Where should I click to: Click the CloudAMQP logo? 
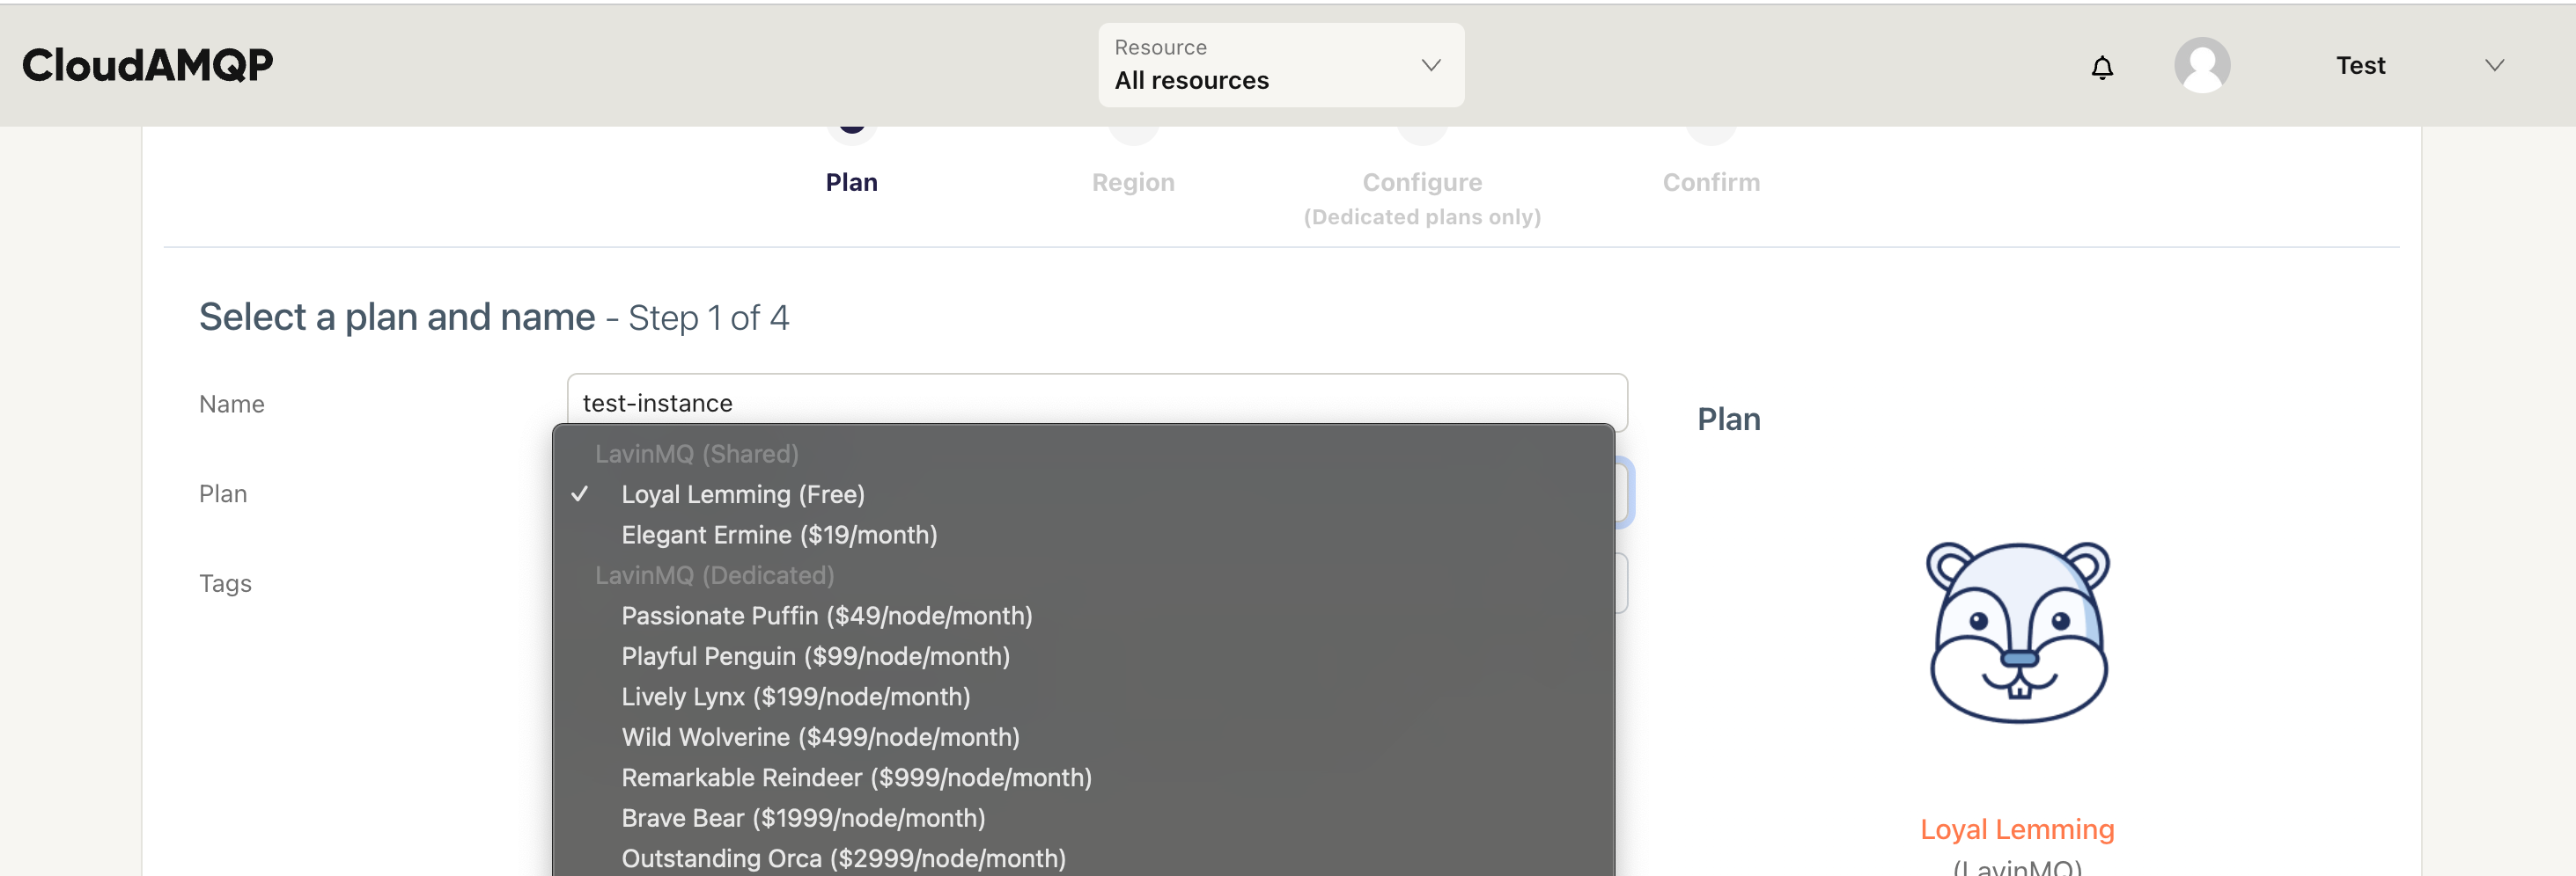(147, 66)
